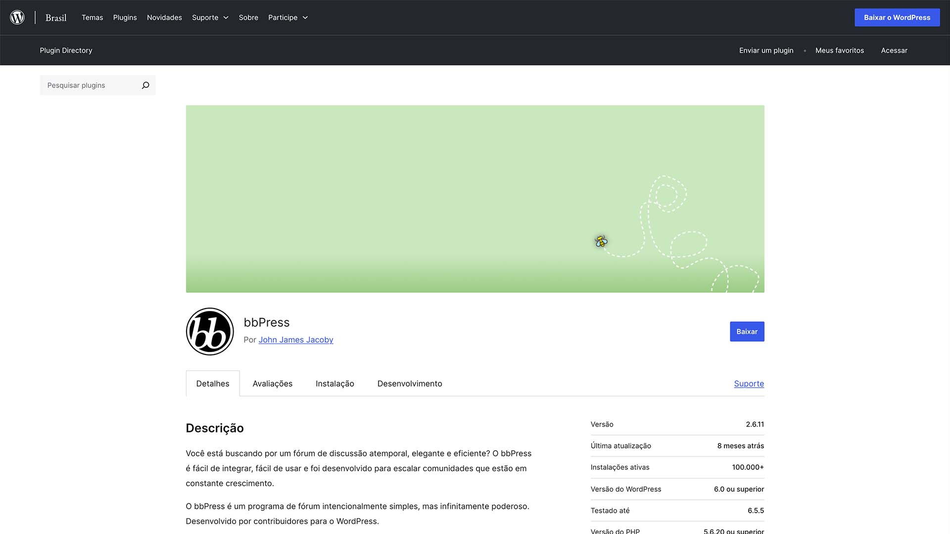Click the 'Versão do WordPress' label
Screen dimensions: 950x534
pos(625,489)
